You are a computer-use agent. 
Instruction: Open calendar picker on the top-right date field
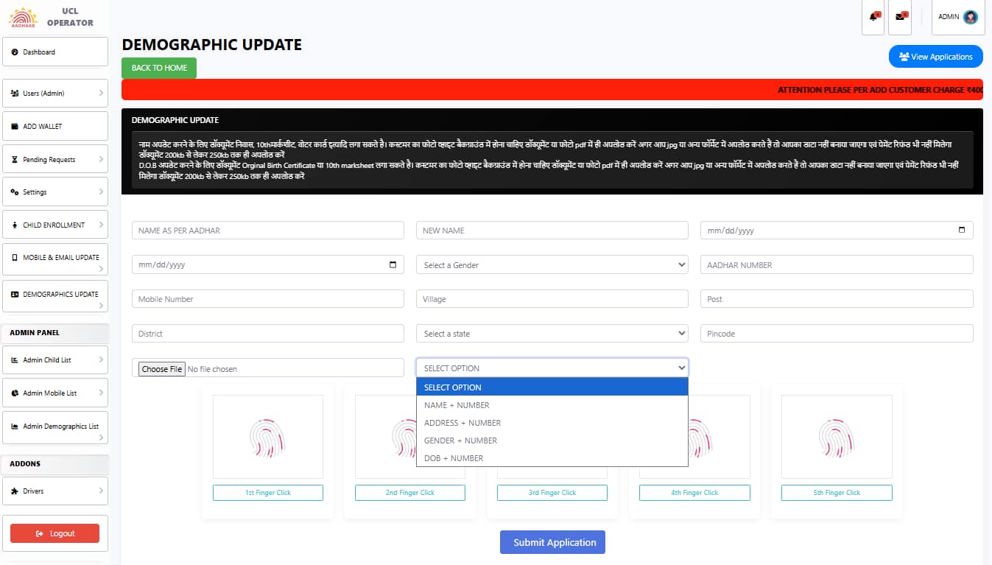pyautogui.click(x=961, y=231)
